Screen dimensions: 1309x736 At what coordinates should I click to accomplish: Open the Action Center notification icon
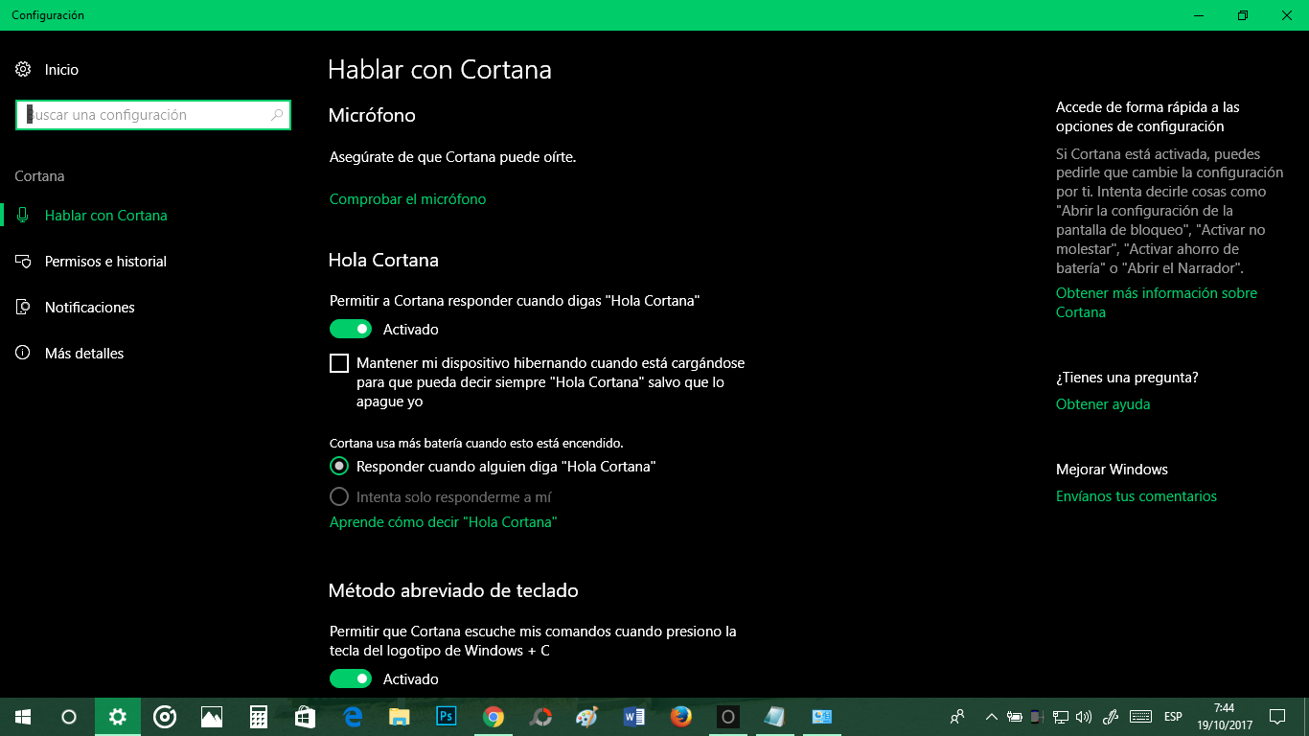1276,717
